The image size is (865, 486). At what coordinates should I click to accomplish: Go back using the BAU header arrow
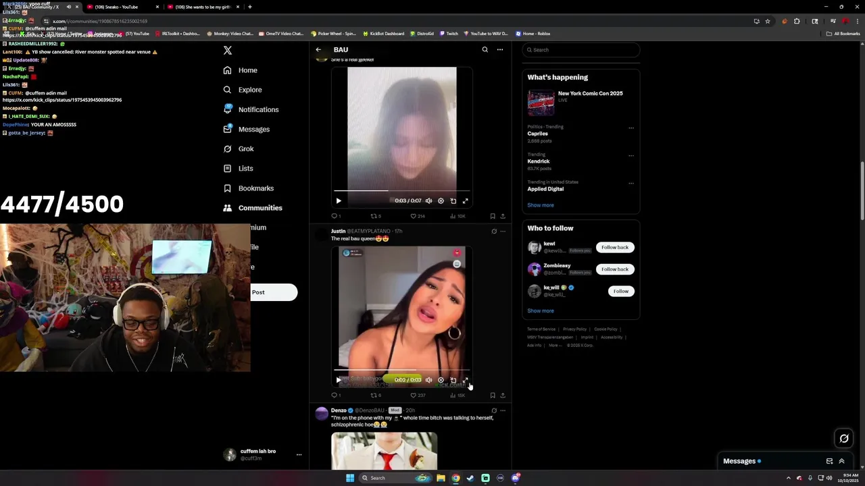click(318, 49)
